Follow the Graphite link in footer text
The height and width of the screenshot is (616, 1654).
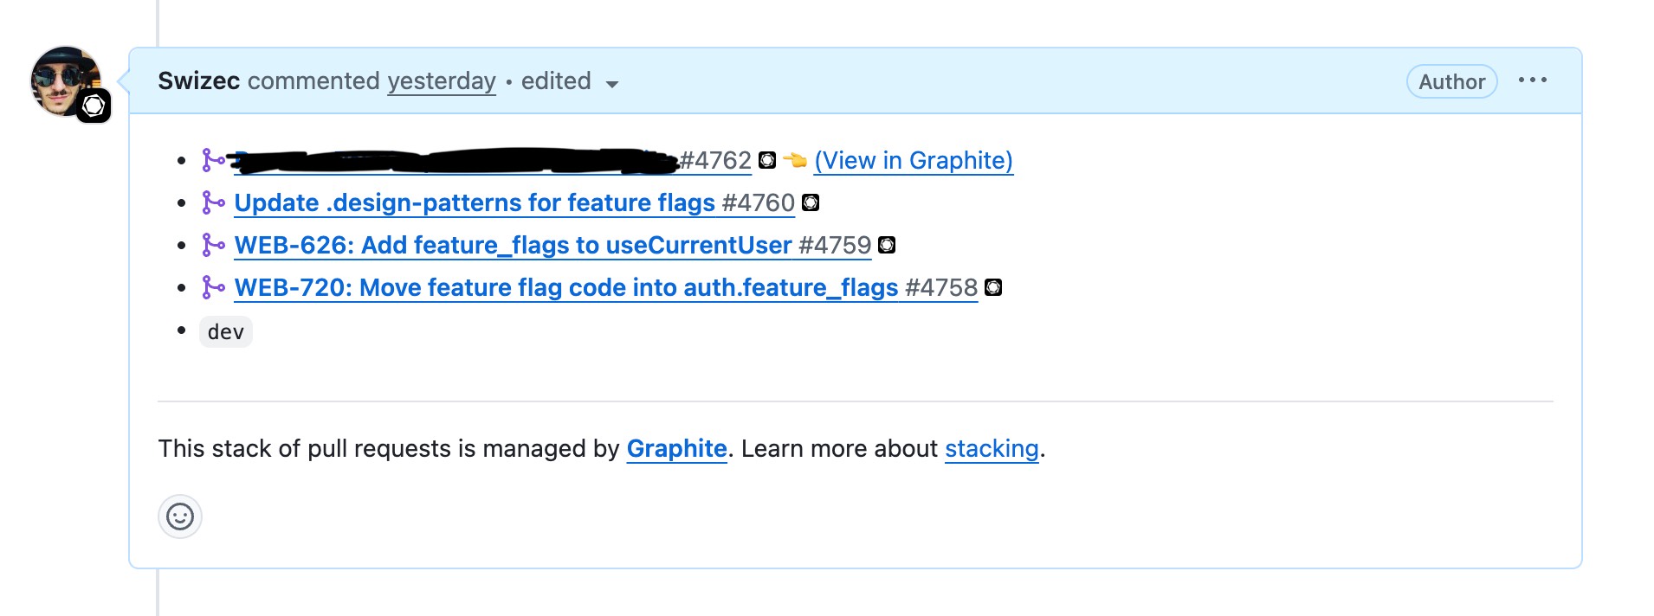coord(676,448)
